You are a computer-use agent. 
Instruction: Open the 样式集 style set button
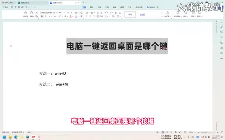click(167, 14)
